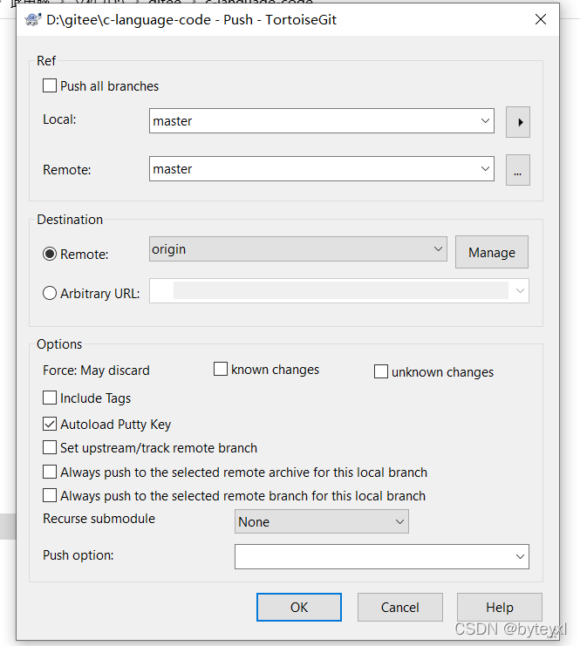Check the known changes force option
This screenshot has height=646, width=580.
click(221, 369)
